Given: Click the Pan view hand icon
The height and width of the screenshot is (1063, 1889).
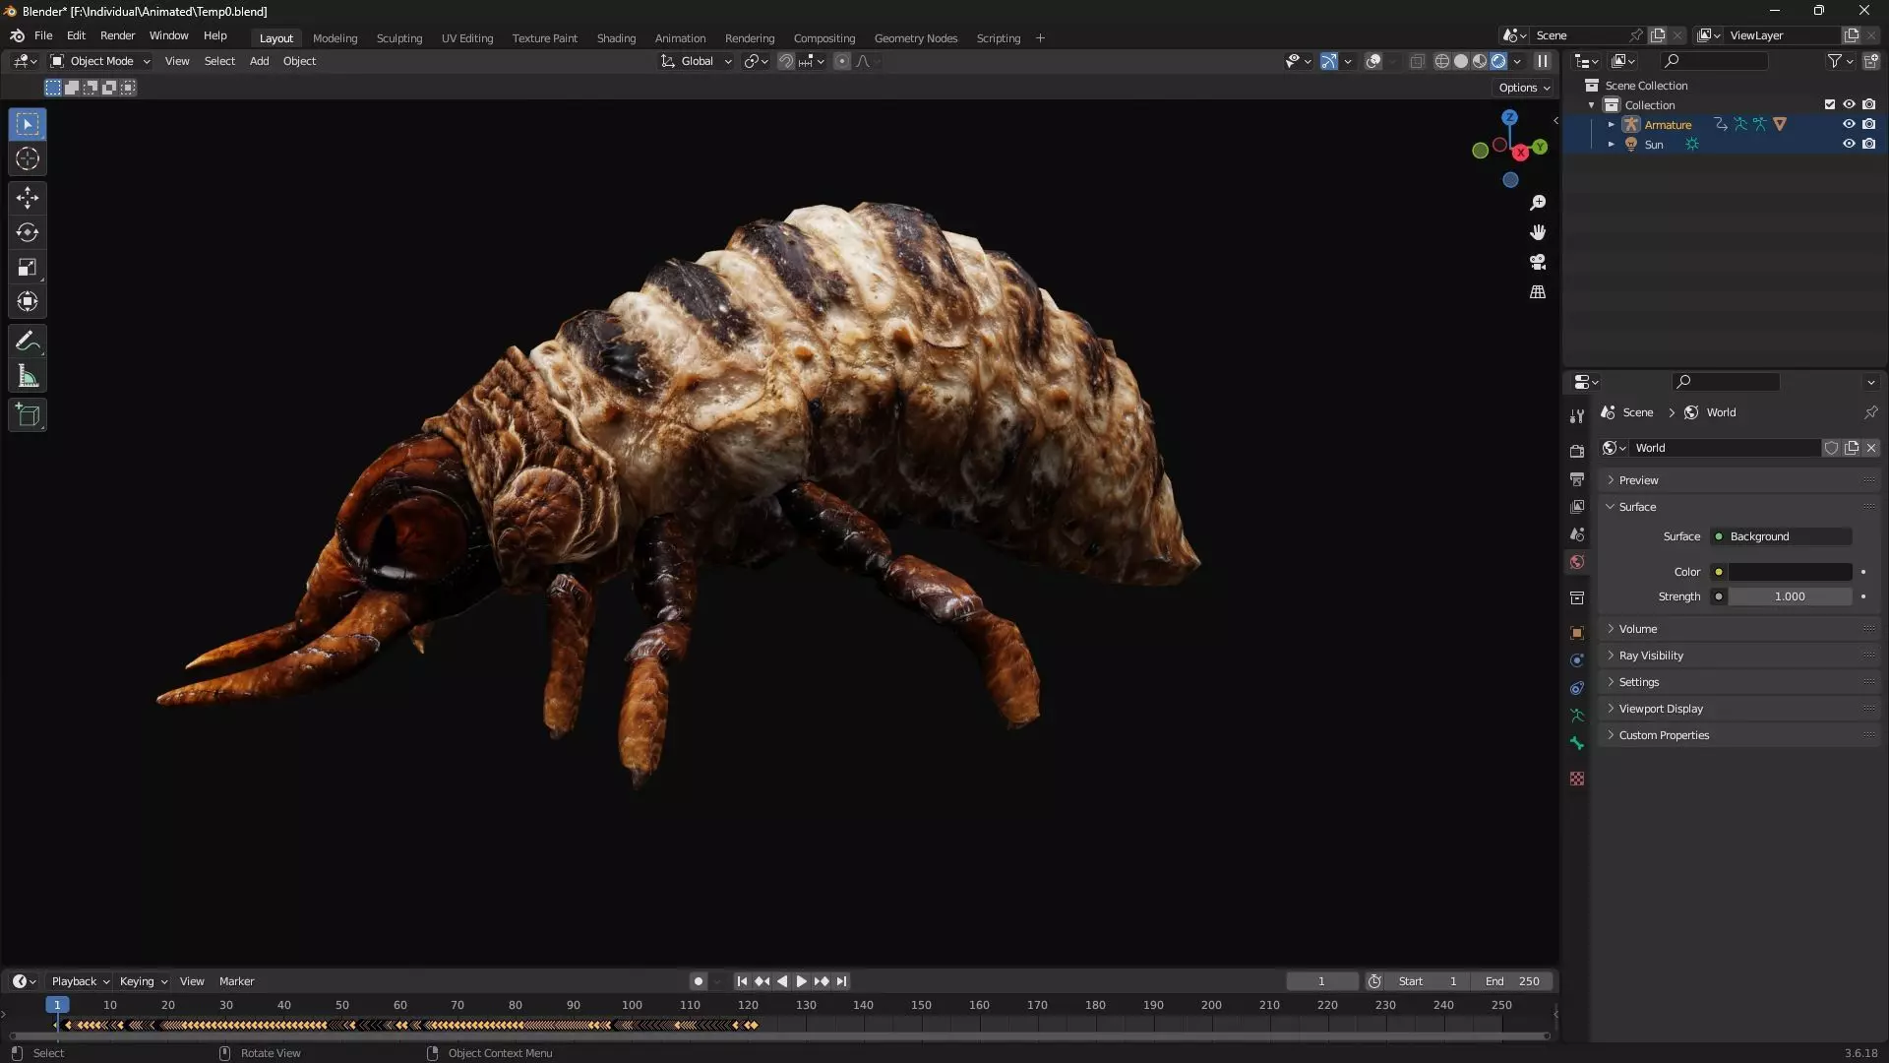Looking at the screenshot, I should (x=1538, y=232).
